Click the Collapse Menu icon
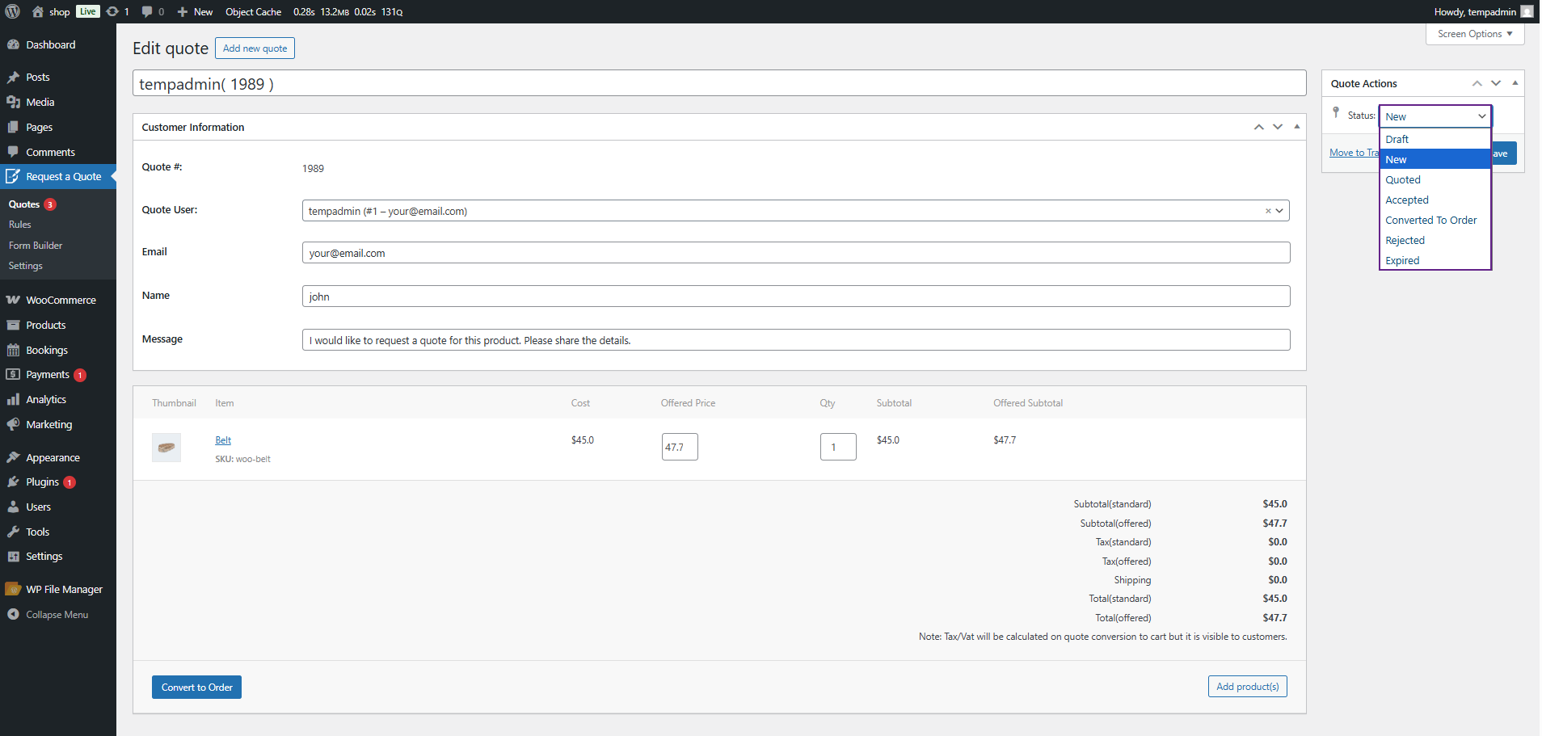1542x736 pixels. 13,615
